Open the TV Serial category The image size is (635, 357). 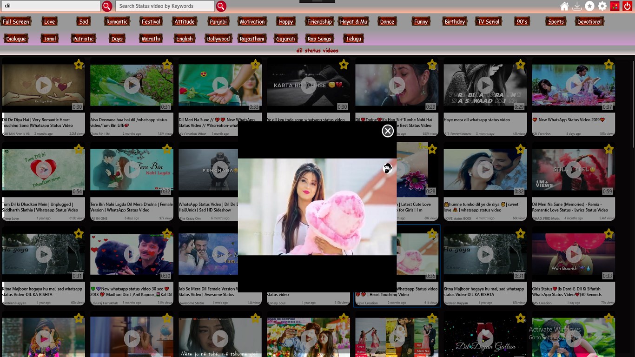[x=489, y=22]
